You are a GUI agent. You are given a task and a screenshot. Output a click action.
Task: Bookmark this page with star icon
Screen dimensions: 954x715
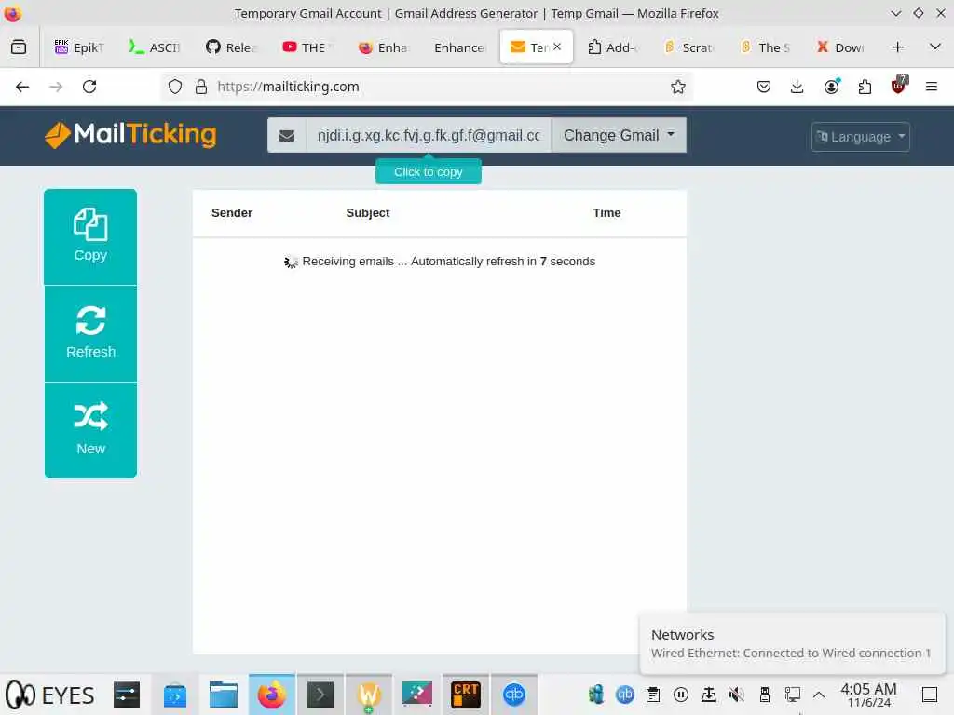coord(678,87)
